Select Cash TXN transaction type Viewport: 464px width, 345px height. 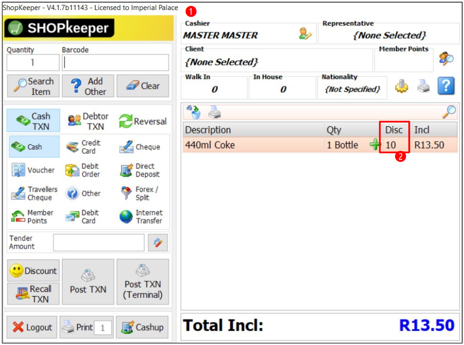[34, 121]
